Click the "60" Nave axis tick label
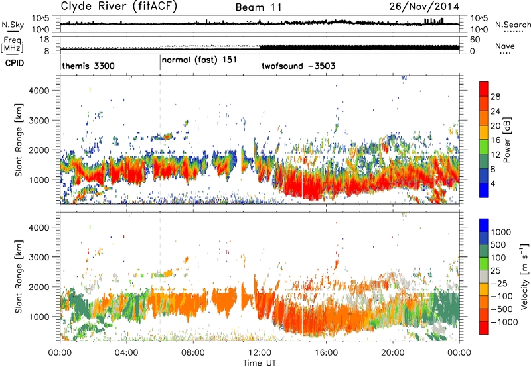The height and width of the screenshot is (367, 531). (x=475, y=40)
